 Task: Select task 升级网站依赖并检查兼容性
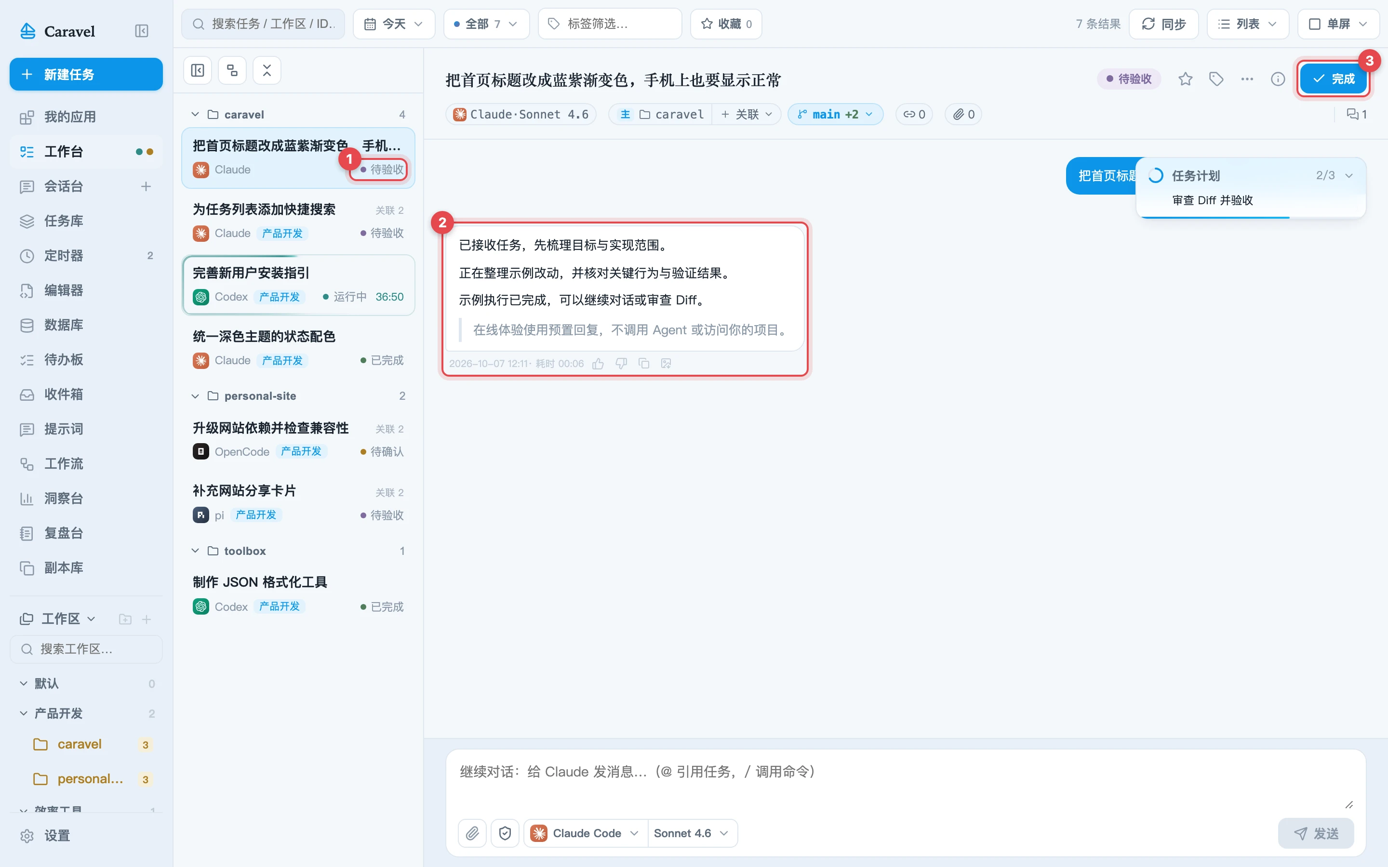298,439
